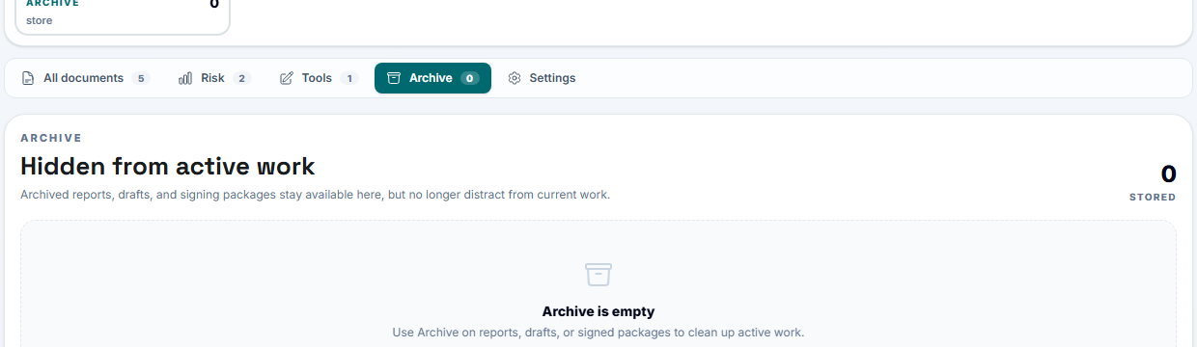Click the document icon beside All documents

point(28,78)
